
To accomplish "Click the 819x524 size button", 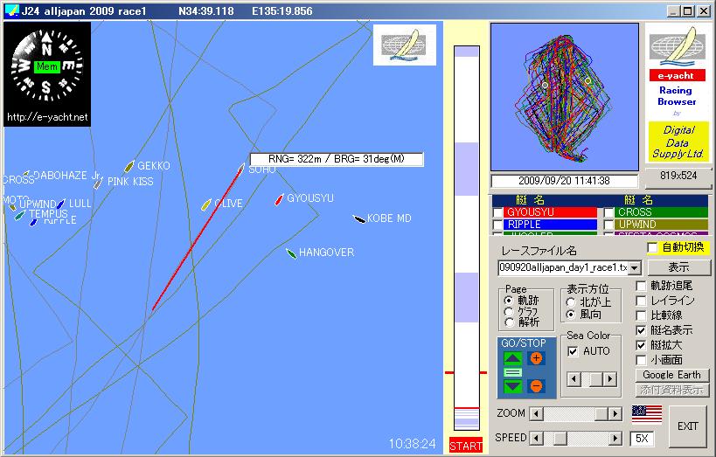I will point(678,176).
